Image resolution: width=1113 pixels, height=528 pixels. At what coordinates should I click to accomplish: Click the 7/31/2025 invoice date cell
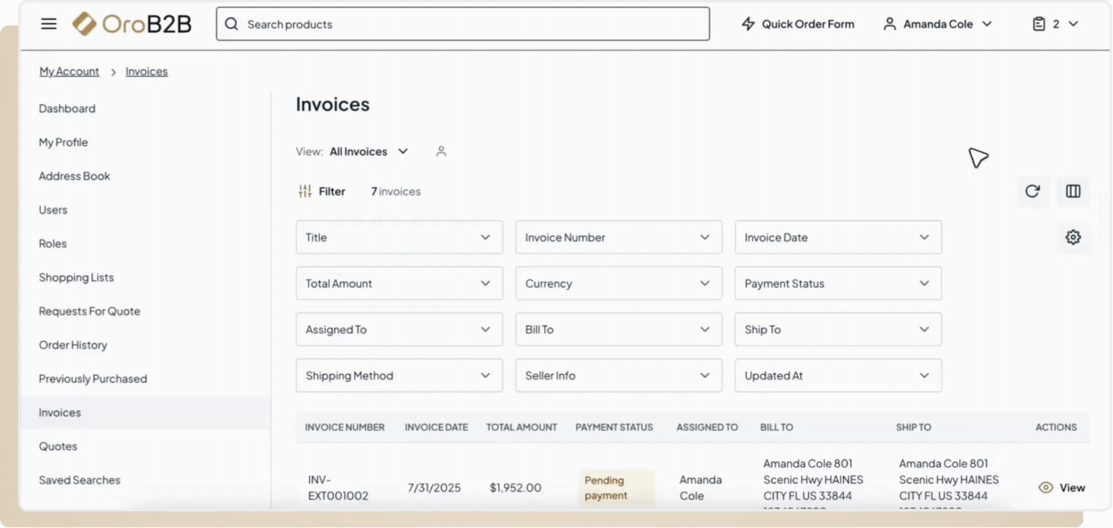[435, 488]
